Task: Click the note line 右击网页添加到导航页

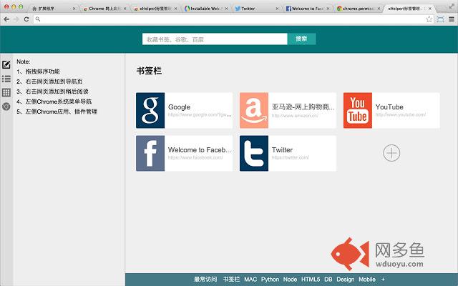Action: [x=54, y=82]
